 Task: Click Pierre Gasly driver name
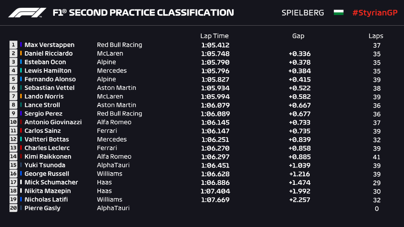coord(42,208)
